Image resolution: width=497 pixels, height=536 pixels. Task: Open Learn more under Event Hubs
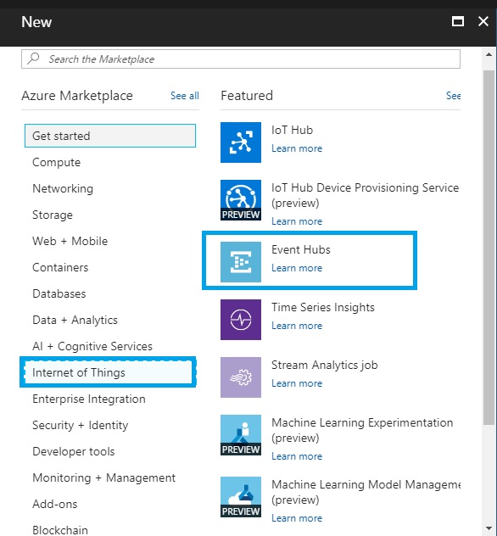297,268
